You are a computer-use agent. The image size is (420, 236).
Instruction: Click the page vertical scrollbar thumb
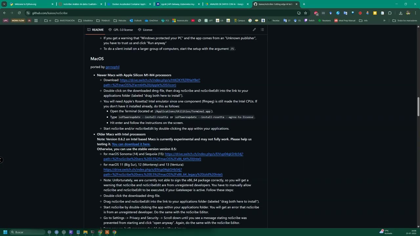point(418,107)
